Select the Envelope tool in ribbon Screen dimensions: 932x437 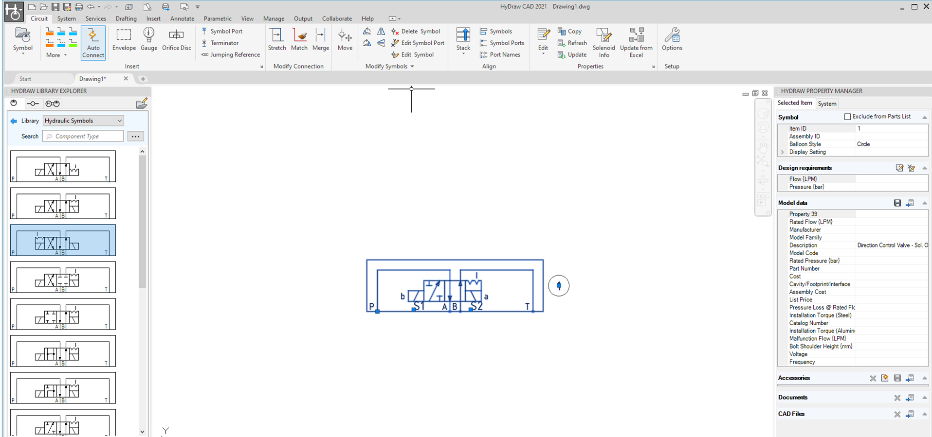point(124,40)
